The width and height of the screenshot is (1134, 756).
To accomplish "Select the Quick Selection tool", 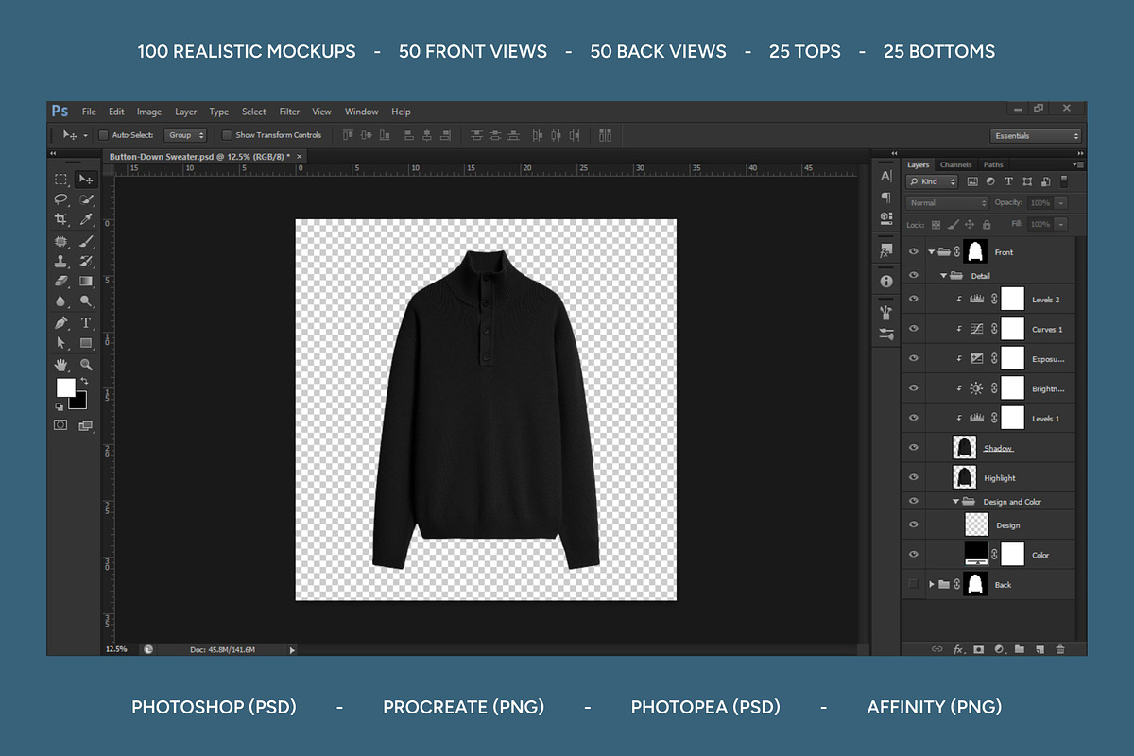I will (x=86, y=199).
